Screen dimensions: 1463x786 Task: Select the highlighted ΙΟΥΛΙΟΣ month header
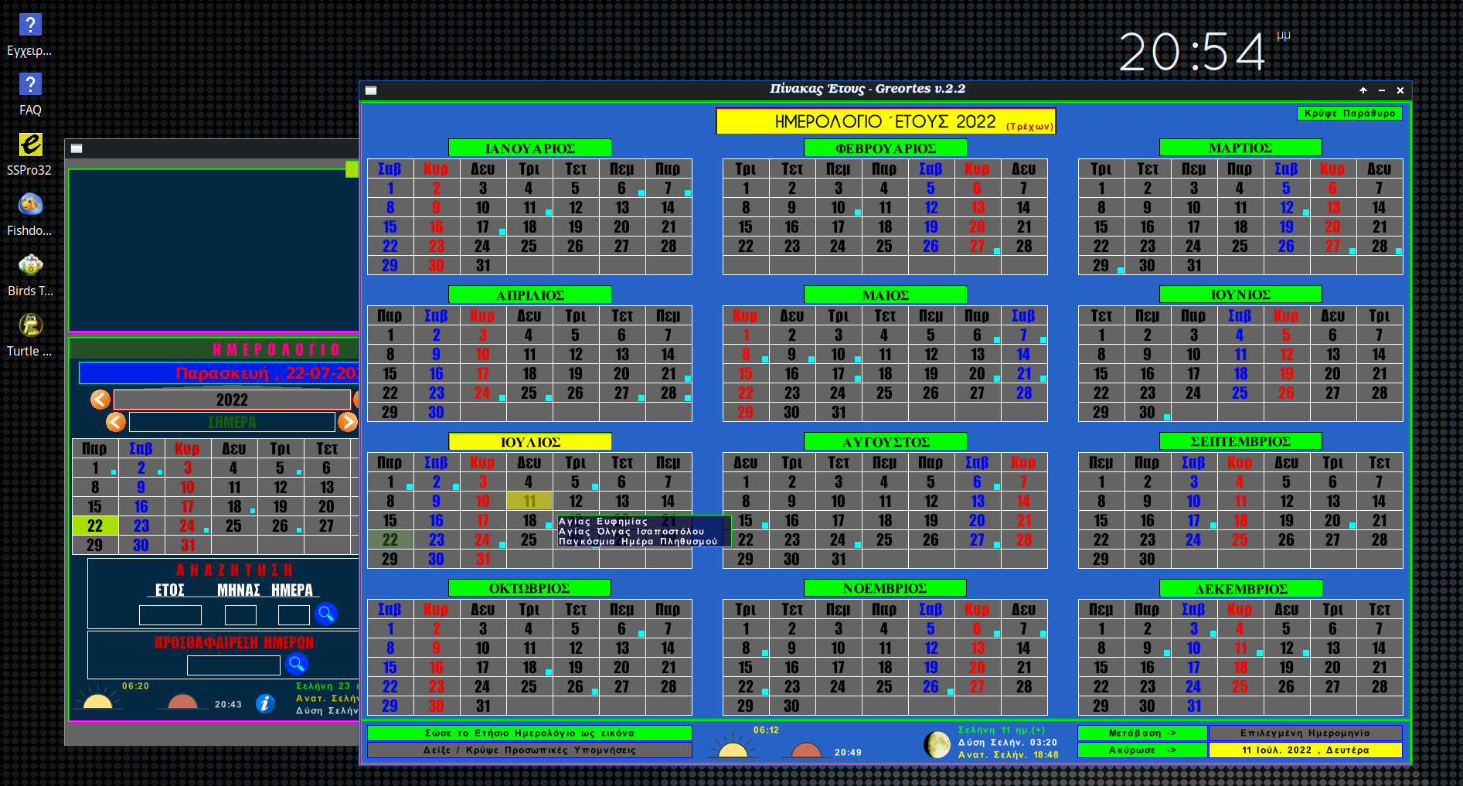[x=529, y=441]
